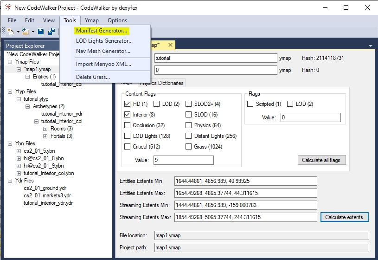Close the open ymap document tab
This screenshot has height=260, width=378.
tap(170, 45)
